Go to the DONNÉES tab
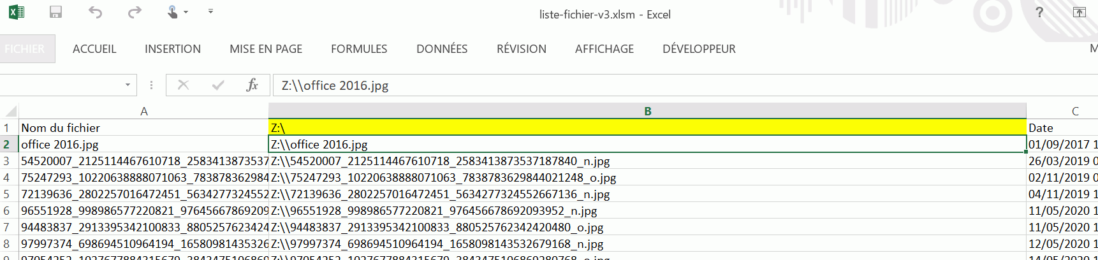 442,49
